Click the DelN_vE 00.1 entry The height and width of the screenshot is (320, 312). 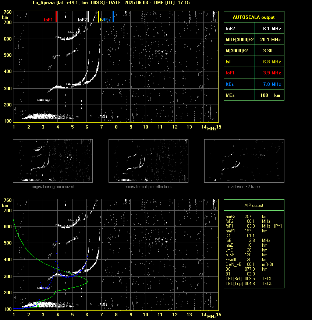pos(249,264)
